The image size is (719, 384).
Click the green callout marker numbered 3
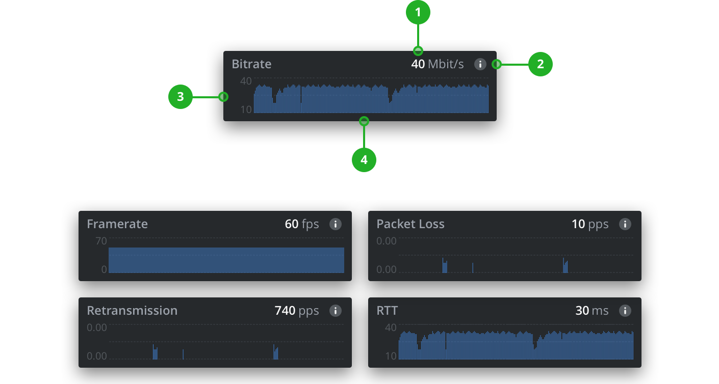click(x=181, y=97)
